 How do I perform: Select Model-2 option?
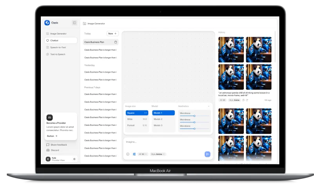[x=163, y=119]
